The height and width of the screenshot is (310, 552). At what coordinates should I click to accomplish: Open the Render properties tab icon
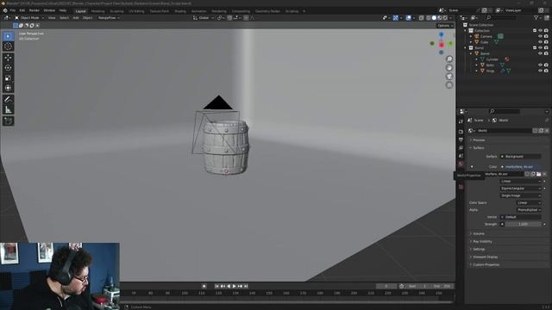click(x=461, y=132)
